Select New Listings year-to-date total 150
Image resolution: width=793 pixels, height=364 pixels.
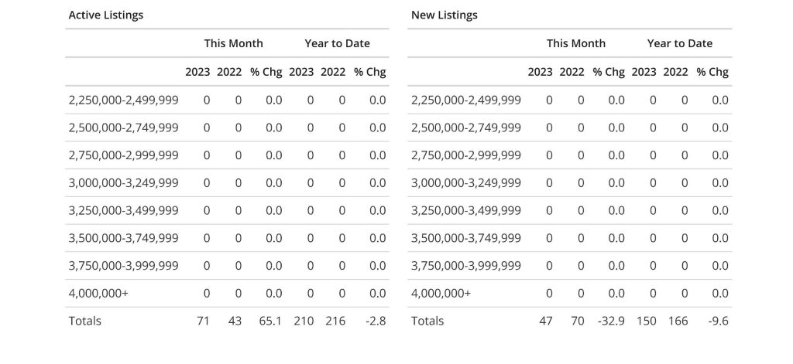(x=644, y=321)
